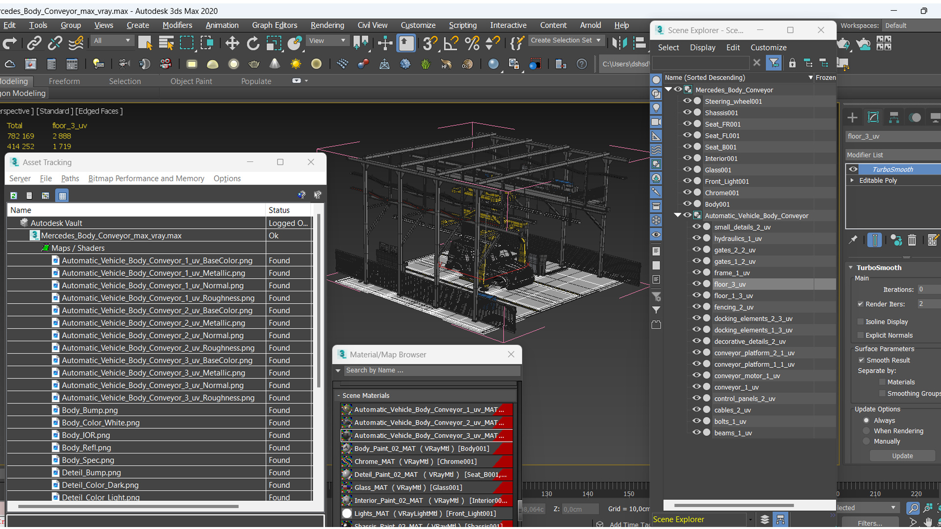Click the Lights_MAT white material swatch
This screenshot has height=529, width=941.
[x=347, y=513]
